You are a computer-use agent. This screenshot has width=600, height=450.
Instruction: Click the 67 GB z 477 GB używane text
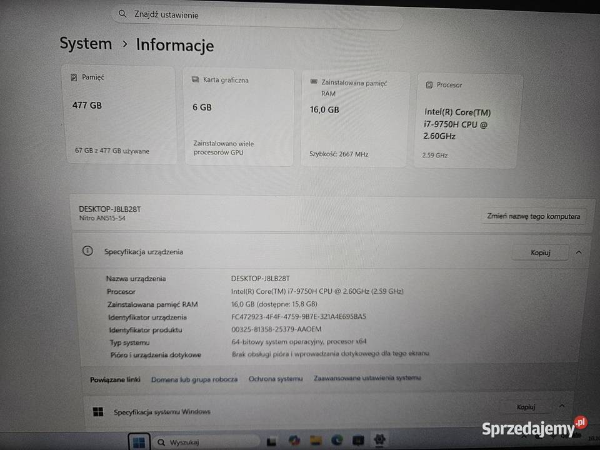tap(112, 151)
